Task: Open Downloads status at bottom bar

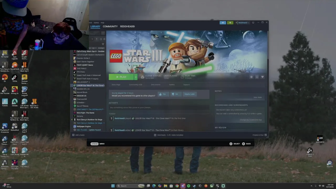Action: (169, 135)
